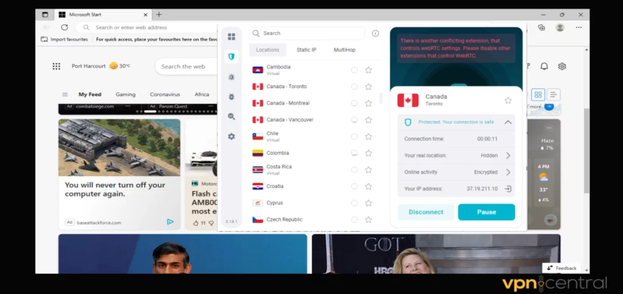Click the info icon beside the search box
Viewport: 623px width, 294px height.
tap(375, 33)
